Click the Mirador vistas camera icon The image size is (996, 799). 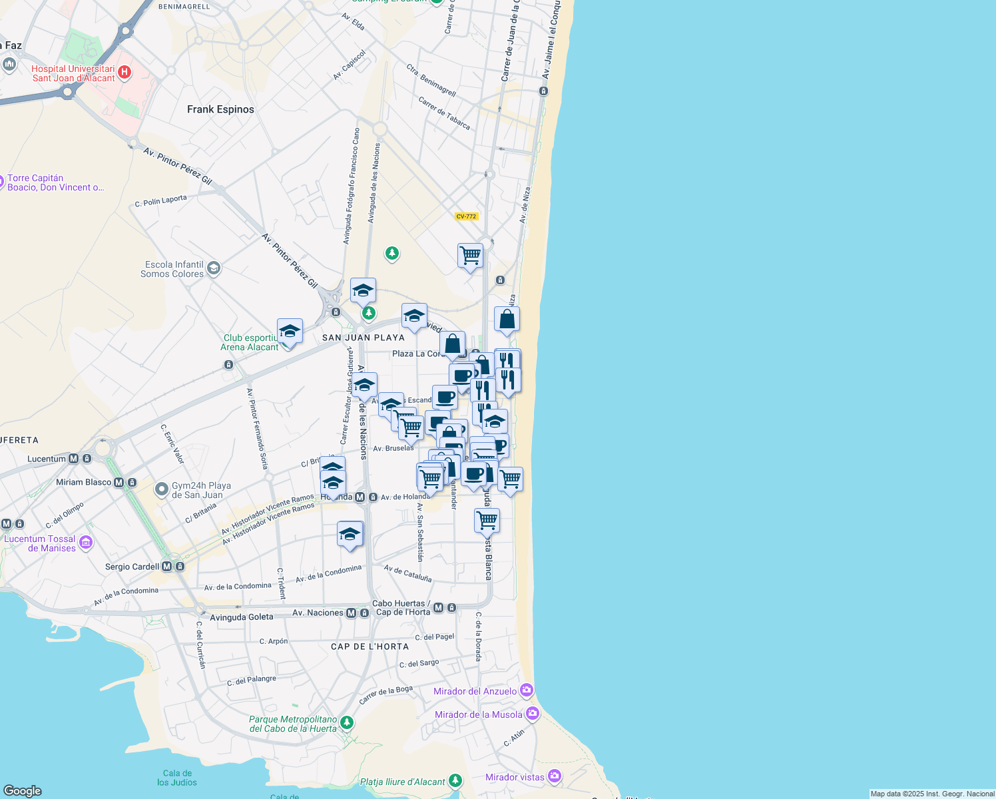pyautogui.click(x=555, y=777)
